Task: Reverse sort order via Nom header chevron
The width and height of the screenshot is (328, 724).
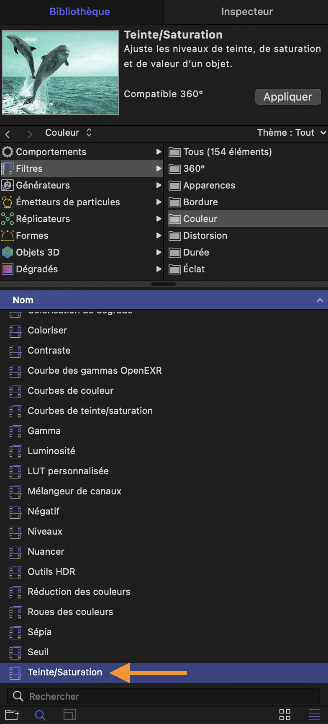Action: [x=320, y=300]
